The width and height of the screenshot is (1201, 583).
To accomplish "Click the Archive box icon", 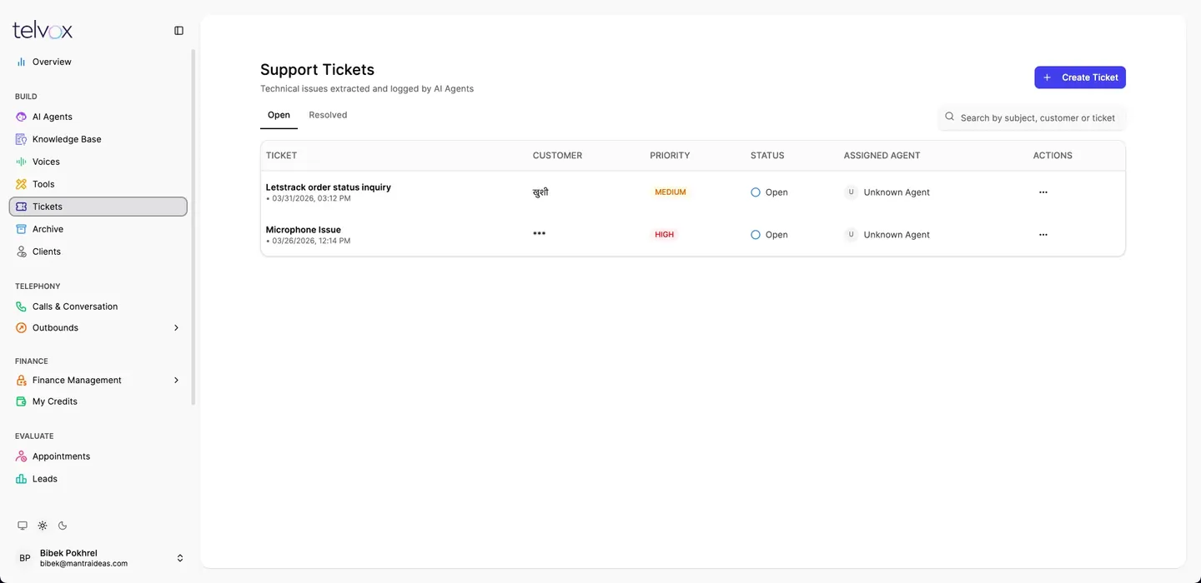I will coord(22,229).
